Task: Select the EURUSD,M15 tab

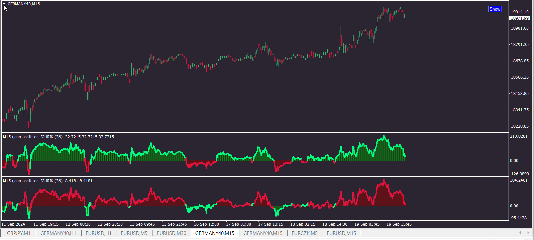Action: (x=341, y=233)
